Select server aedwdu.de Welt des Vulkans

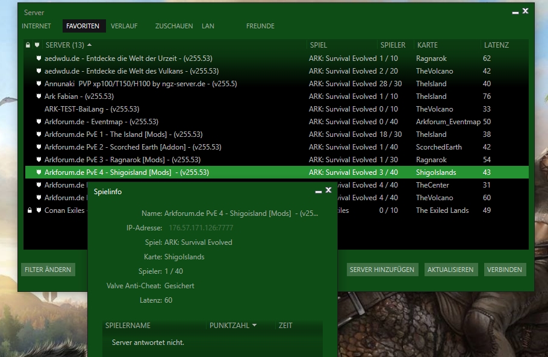(x=276, y=71)
